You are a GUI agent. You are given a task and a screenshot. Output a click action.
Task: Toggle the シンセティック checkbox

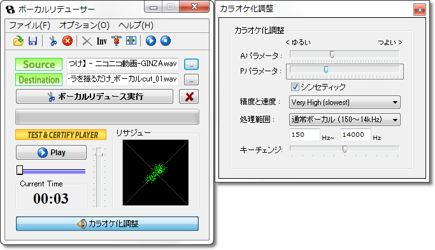[x=295, y=87]
